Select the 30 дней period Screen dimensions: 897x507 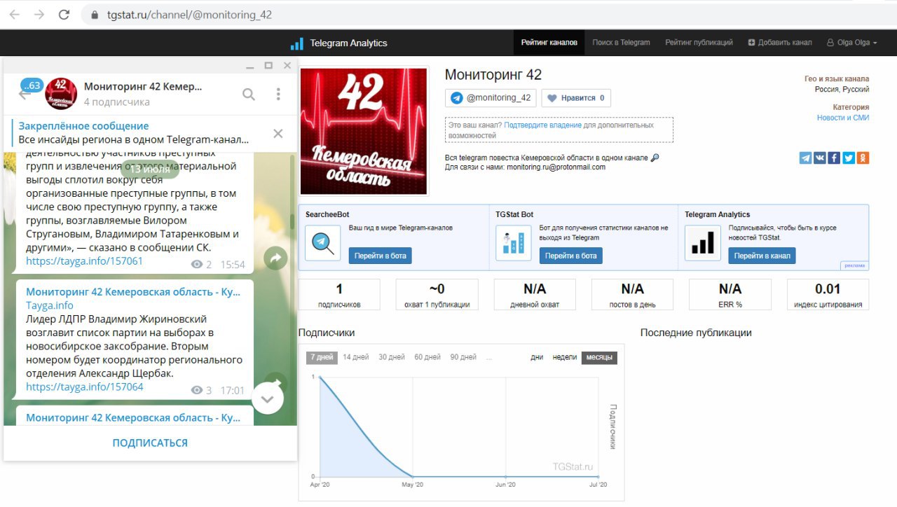click(392, 357)
